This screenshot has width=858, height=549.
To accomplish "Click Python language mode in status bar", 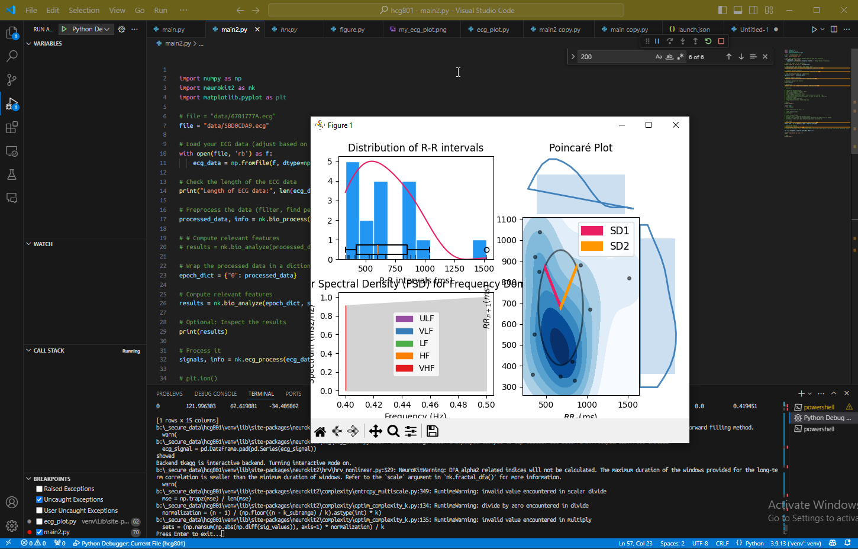I will tap(754, 543).
